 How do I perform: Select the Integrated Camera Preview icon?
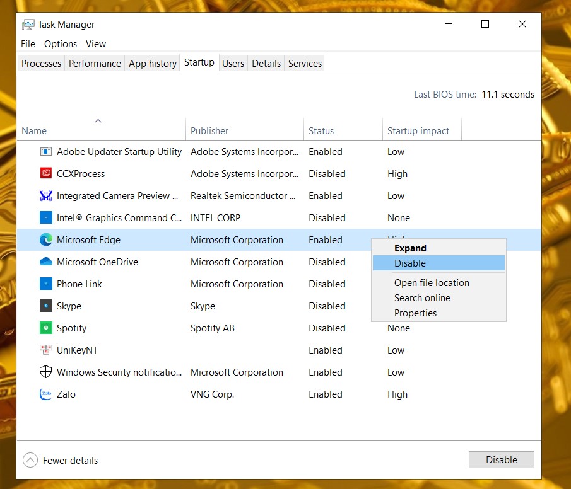tap(46, 195)
